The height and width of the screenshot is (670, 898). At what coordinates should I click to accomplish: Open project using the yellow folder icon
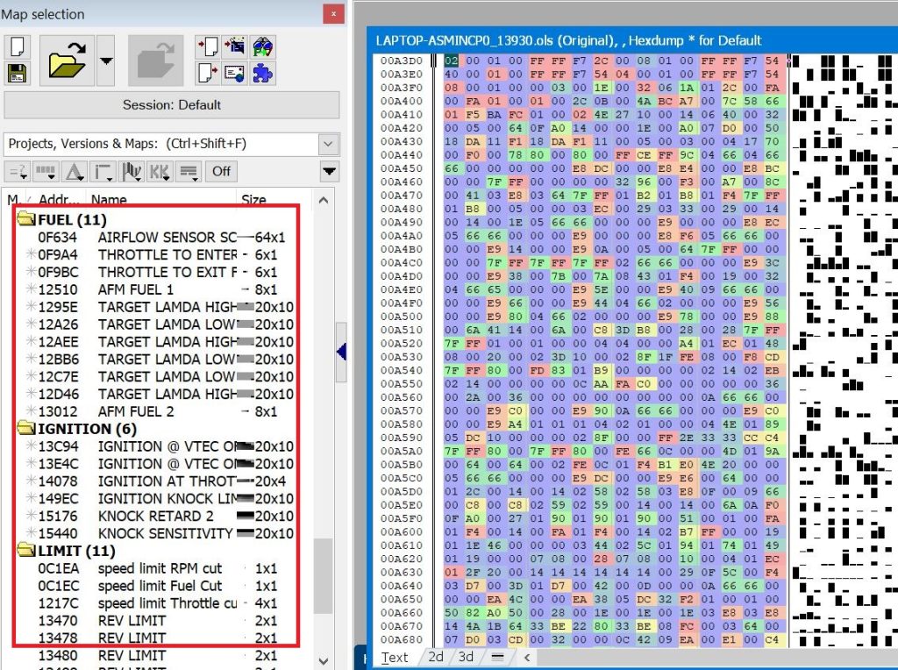(65, 61)
